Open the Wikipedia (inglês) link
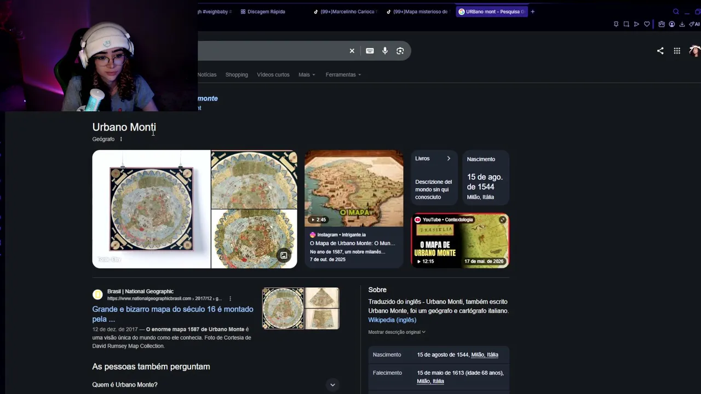Viewport: 701px width, 394px height. coord(392,320)
